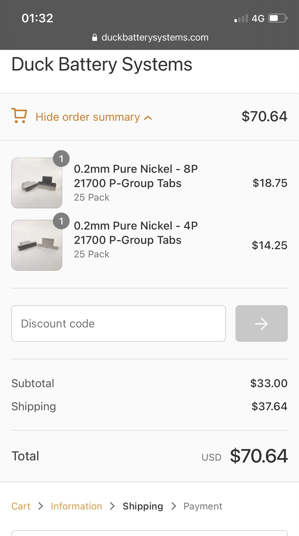Screen dimensions: 299x536
Task: Focus the Discount code field
Action: coord(119,323)
